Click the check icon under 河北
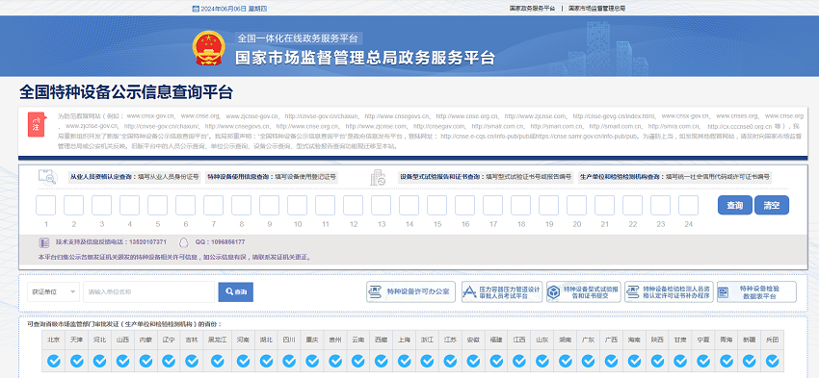This screenshot has height=378, width=819. [x=100, y=361]
